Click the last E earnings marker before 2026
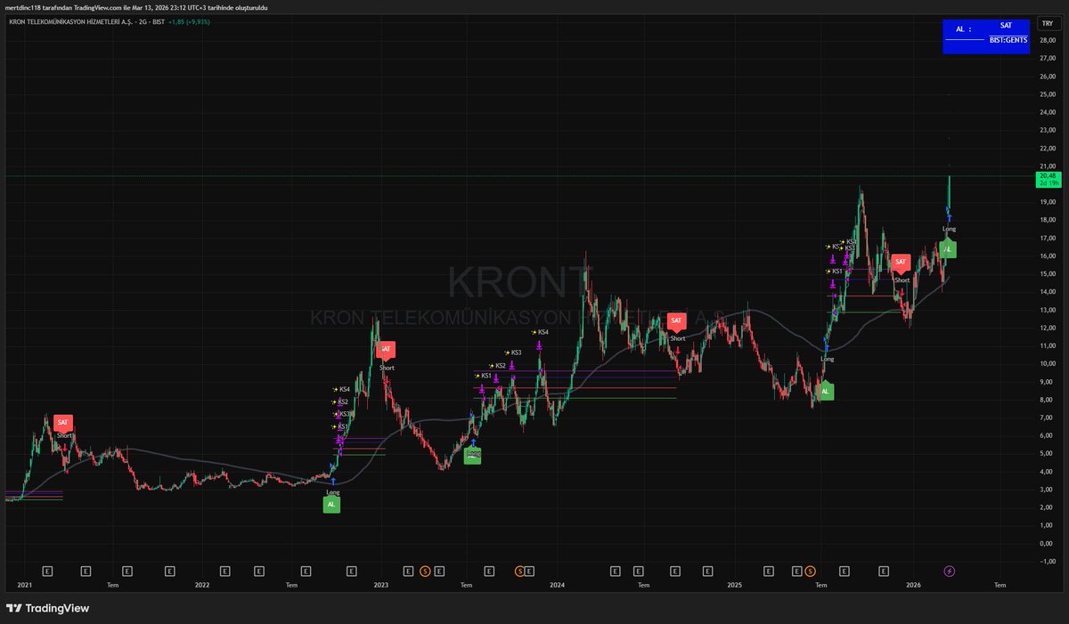1069x624 pixels. click(x=884, y=571)
